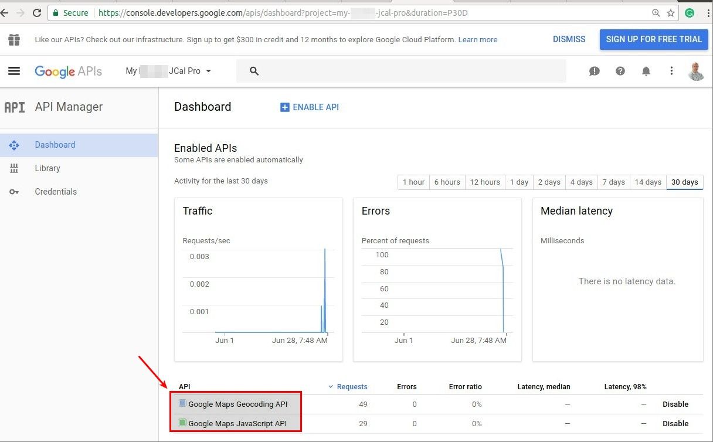Click the Google APIs logo
The width and height of the screenshot is (713, 442).
[x=68, y=72]
